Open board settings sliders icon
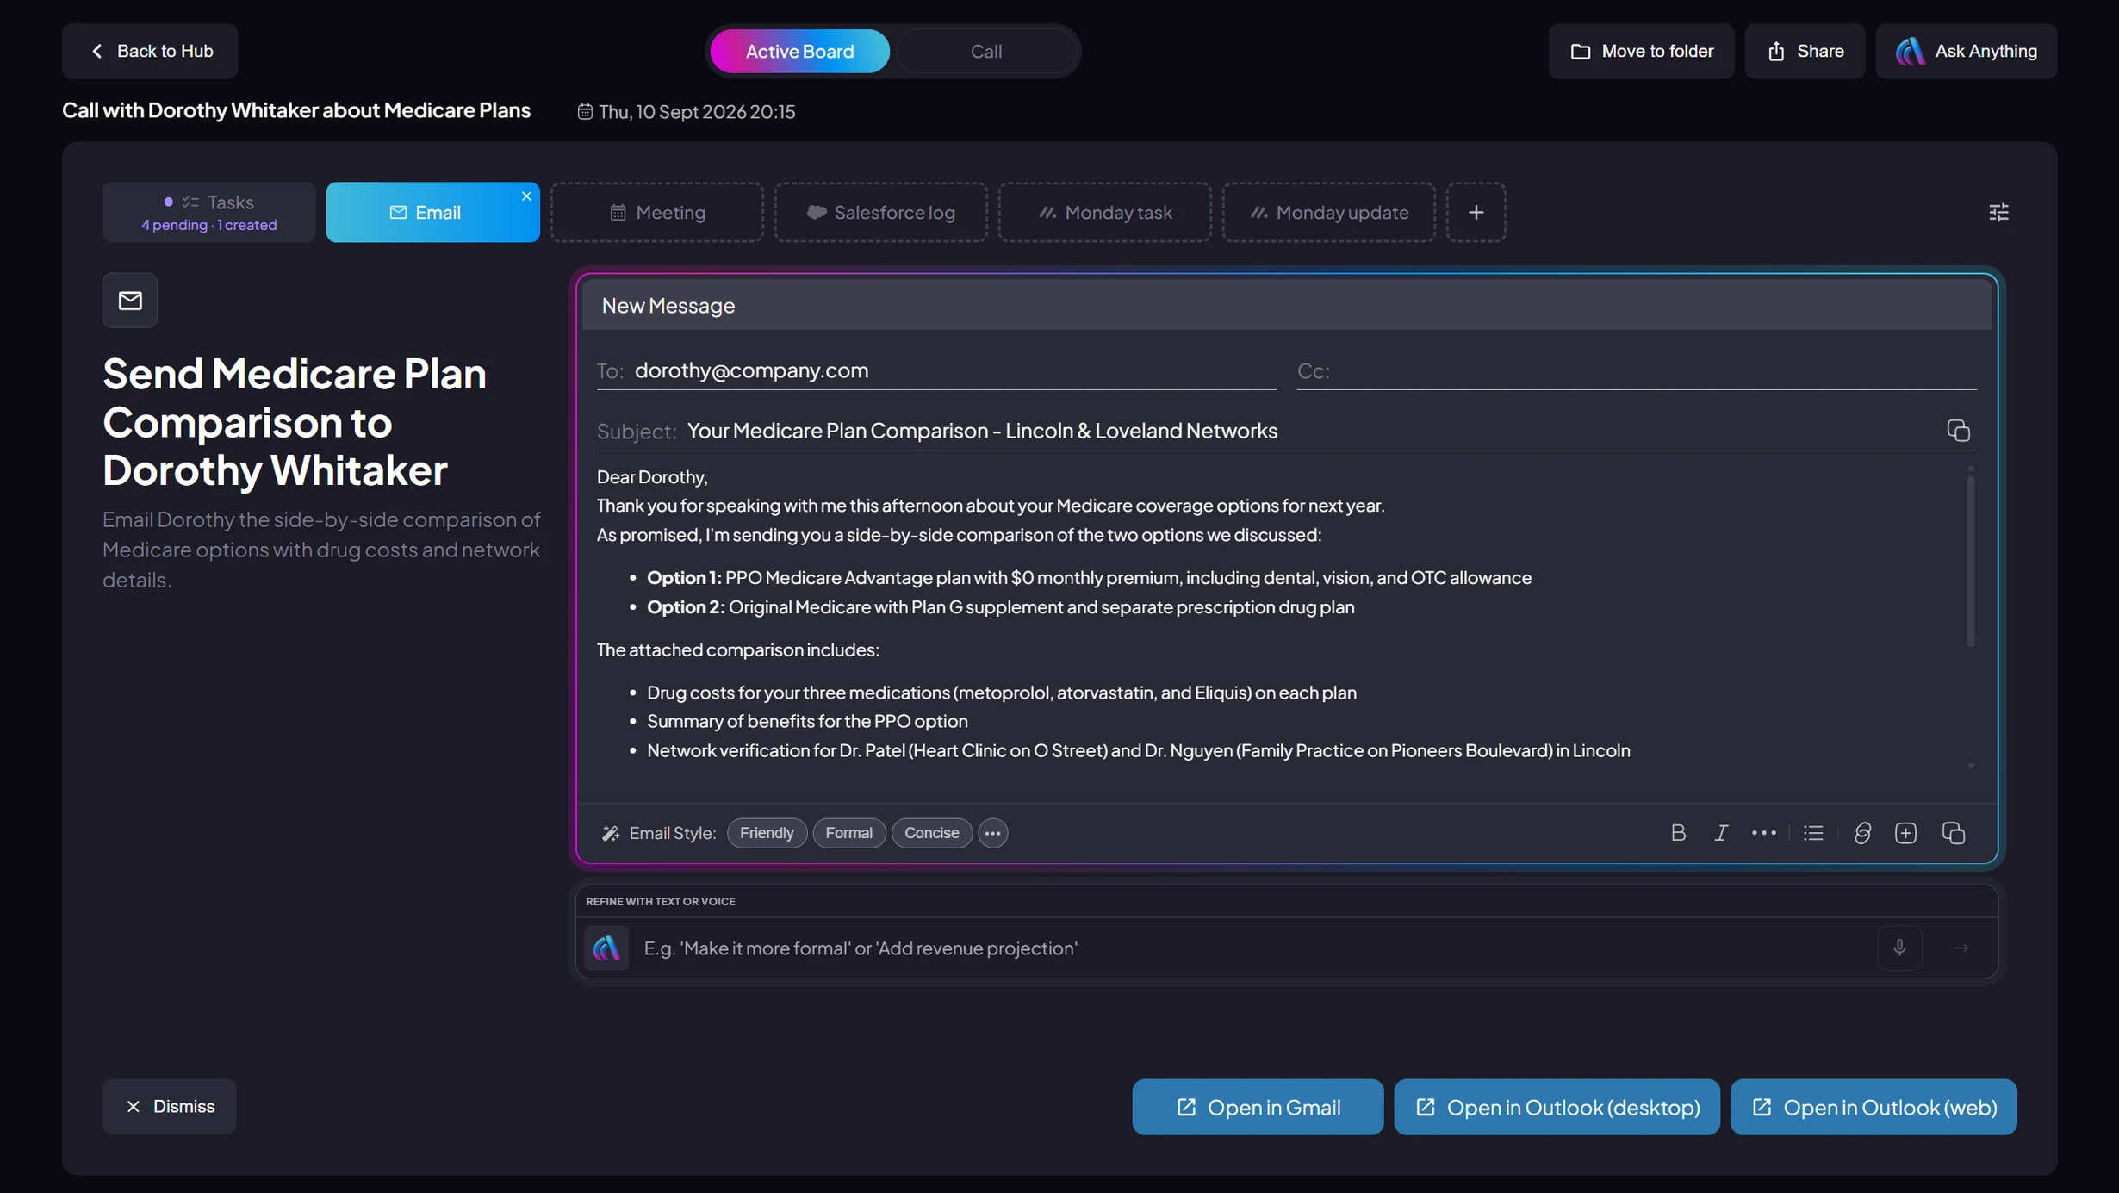 [x=1999, y=212]
